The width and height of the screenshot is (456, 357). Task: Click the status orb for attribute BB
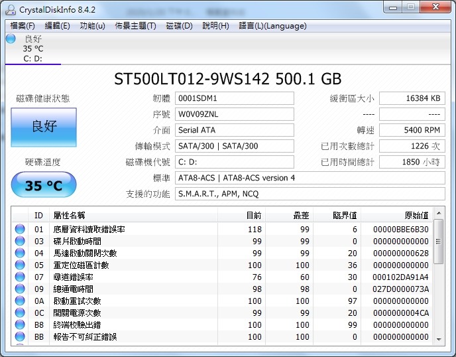pos(20,336)
